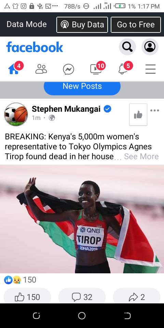Share the post via share arrow
This screenshot has width=164, height=328.
tap(137, 297)
